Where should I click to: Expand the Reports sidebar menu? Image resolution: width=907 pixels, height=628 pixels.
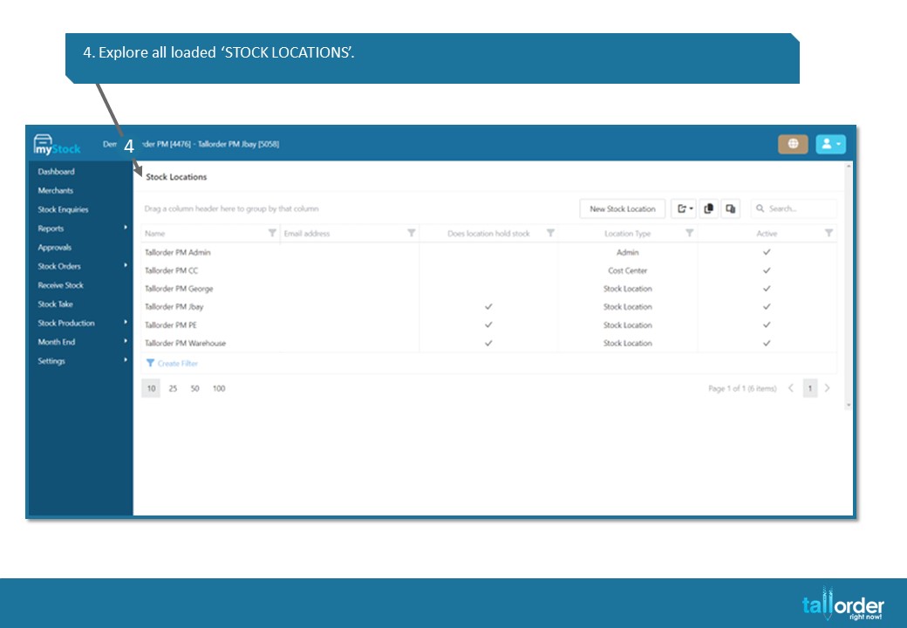(x=80, y=229)
